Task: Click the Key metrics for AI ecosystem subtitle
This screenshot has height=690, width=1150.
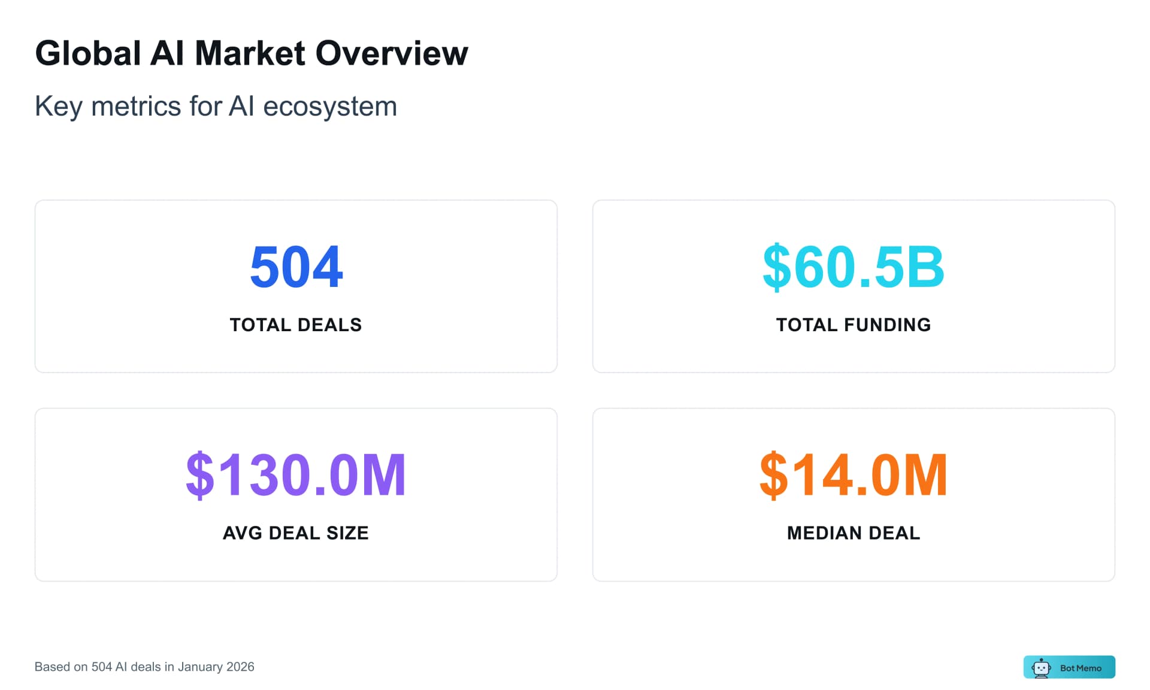Action: (216, 107)
